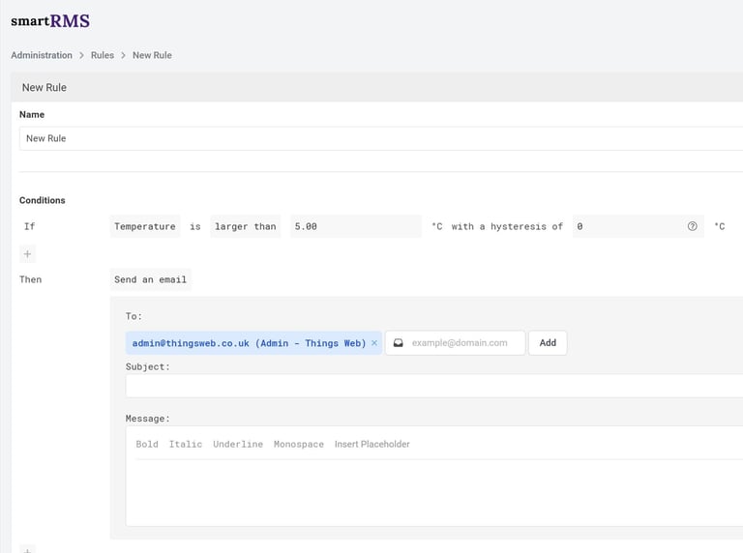The width and height of the screenshot is (743, 553).
Task: Go to Administration in the breadcrumb
Action: pos(42,55)
